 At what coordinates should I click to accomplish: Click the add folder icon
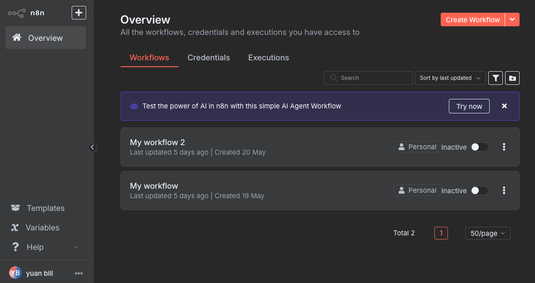512,78
